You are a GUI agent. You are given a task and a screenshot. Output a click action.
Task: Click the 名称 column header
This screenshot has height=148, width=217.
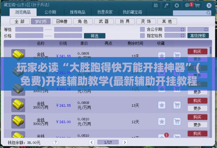[x=41, y=43]
